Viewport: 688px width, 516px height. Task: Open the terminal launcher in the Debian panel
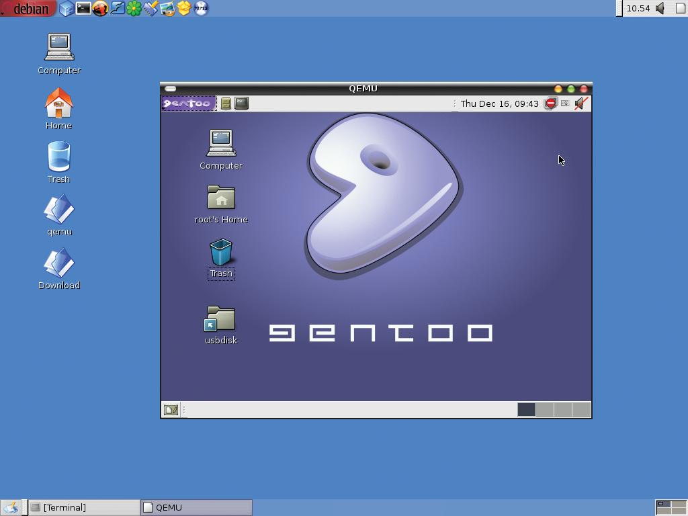click(x=83, y=8)
